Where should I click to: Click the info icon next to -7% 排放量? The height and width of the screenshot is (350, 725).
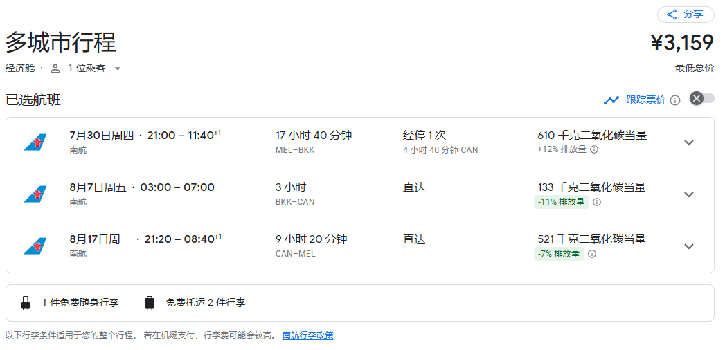(x=592, y=253)
